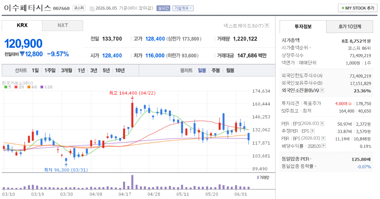Select 월봉 candlestick chart
This screenshot has width=380, height=199.
click(230, 71)
